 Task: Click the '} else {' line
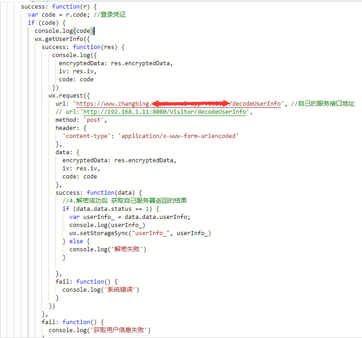[76, 241]
